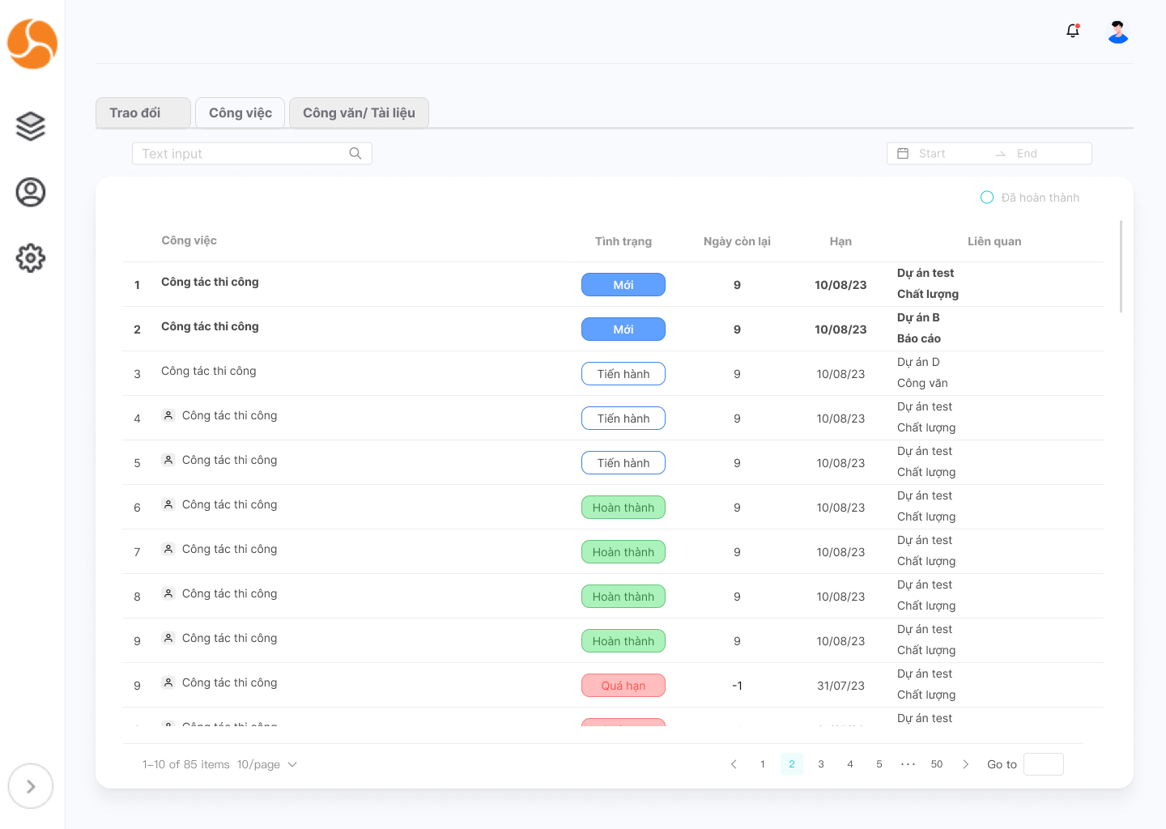The width and height of the screenshot is (1166, 829).
Task: Open the settings gear in sidebar
Action: 31,258
